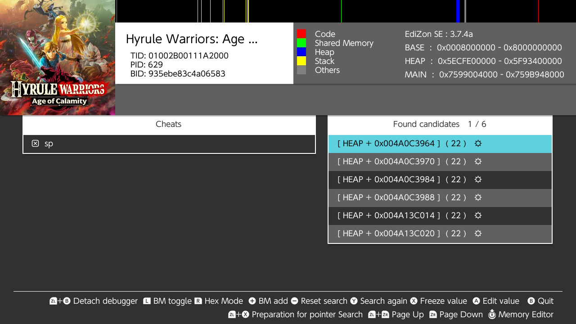The width and height of the screenshot is (576, 324).
Task: Select candidate HEAP + 0x004A13C020
Action: click(x=440, y=234)
